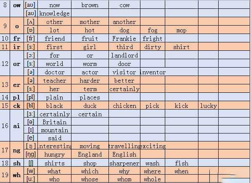Click the 'Britain' cell
Viewport: 251px width, 183px height.
54,122
